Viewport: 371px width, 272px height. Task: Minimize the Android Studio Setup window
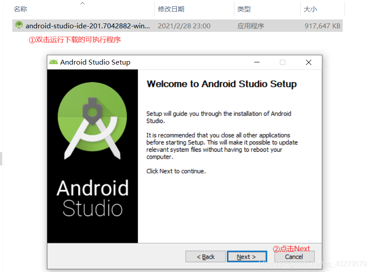[x=257, y=62]
